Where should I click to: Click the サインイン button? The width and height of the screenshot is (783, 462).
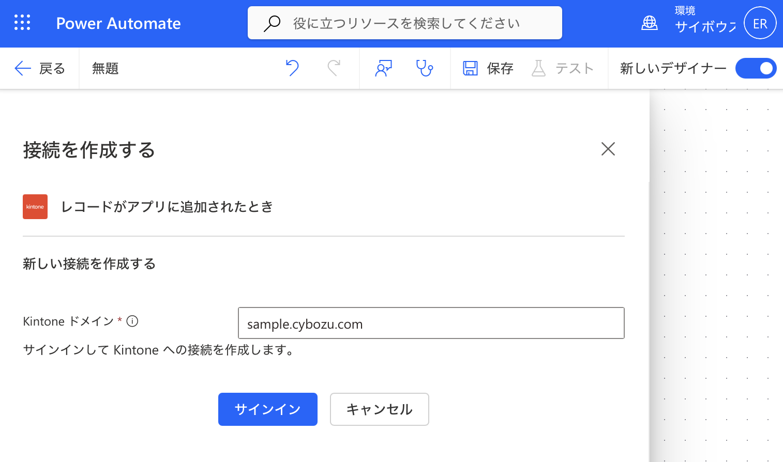point(268,409)
